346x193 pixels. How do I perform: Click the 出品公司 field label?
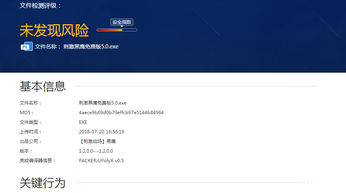coord(30,141)
